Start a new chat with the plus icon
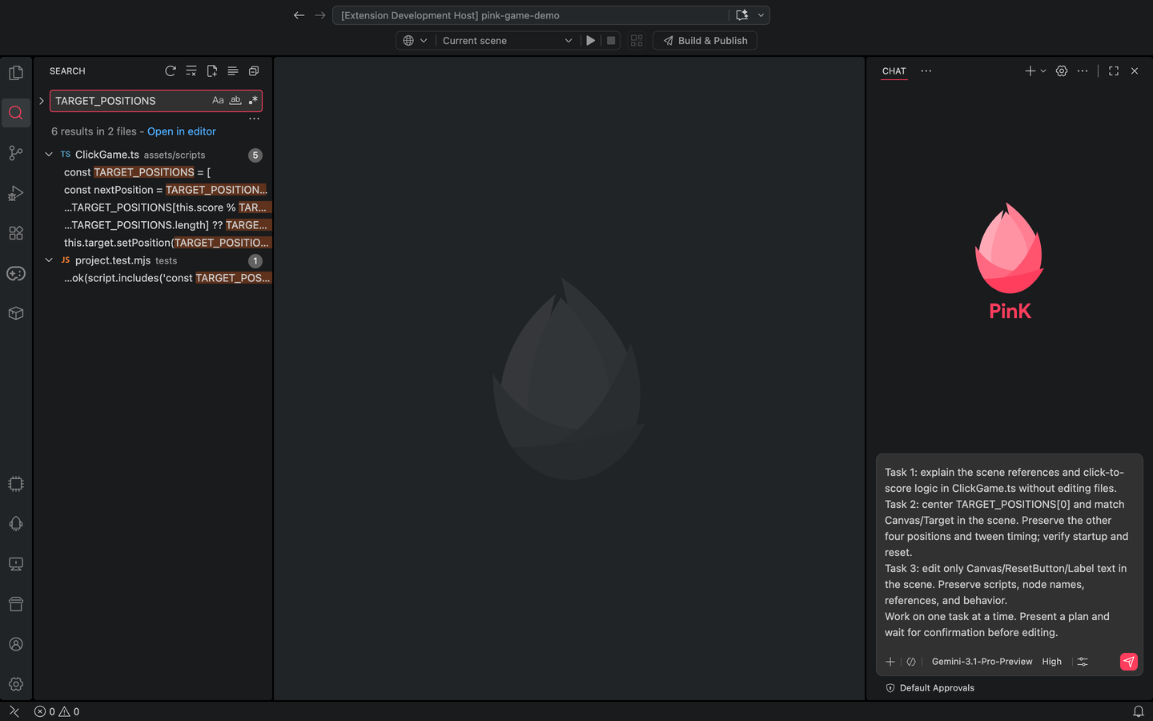This screenshot has height=721, width=1153. (x=1030, y=71)
